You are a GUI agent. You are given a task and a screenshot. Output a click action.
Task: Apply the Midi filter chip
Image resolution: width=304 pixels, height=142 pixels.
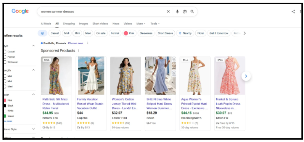pyautogui.click(x=67, y=33)
